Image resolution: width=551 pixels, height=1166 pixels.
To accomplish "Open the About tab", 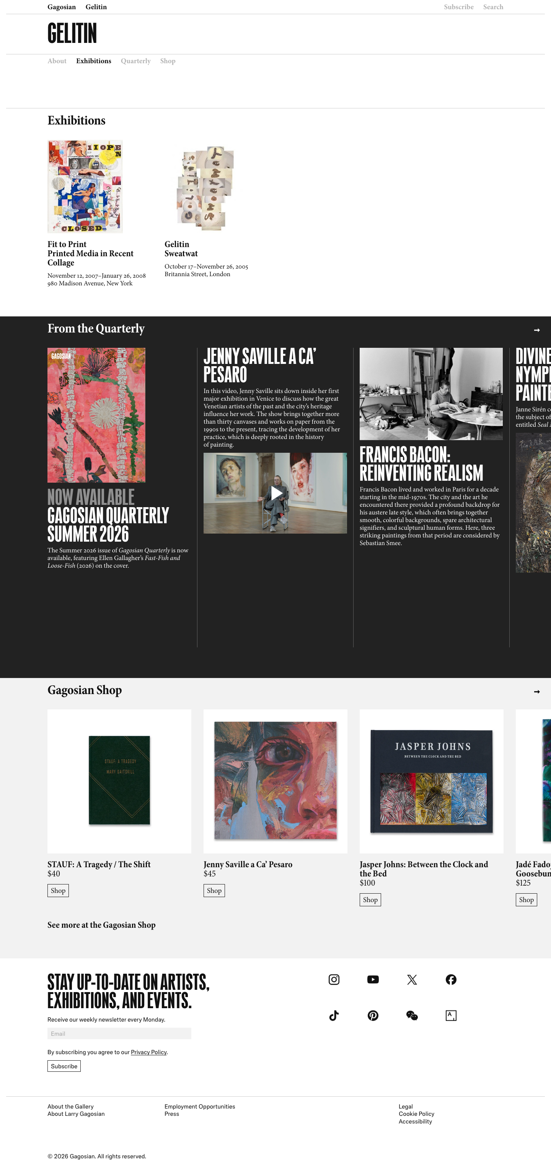I will click(57, 61).
